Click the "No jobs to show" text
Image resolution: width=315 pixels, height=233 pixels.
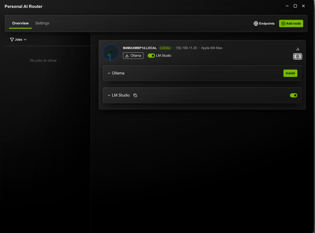(43, 61)
